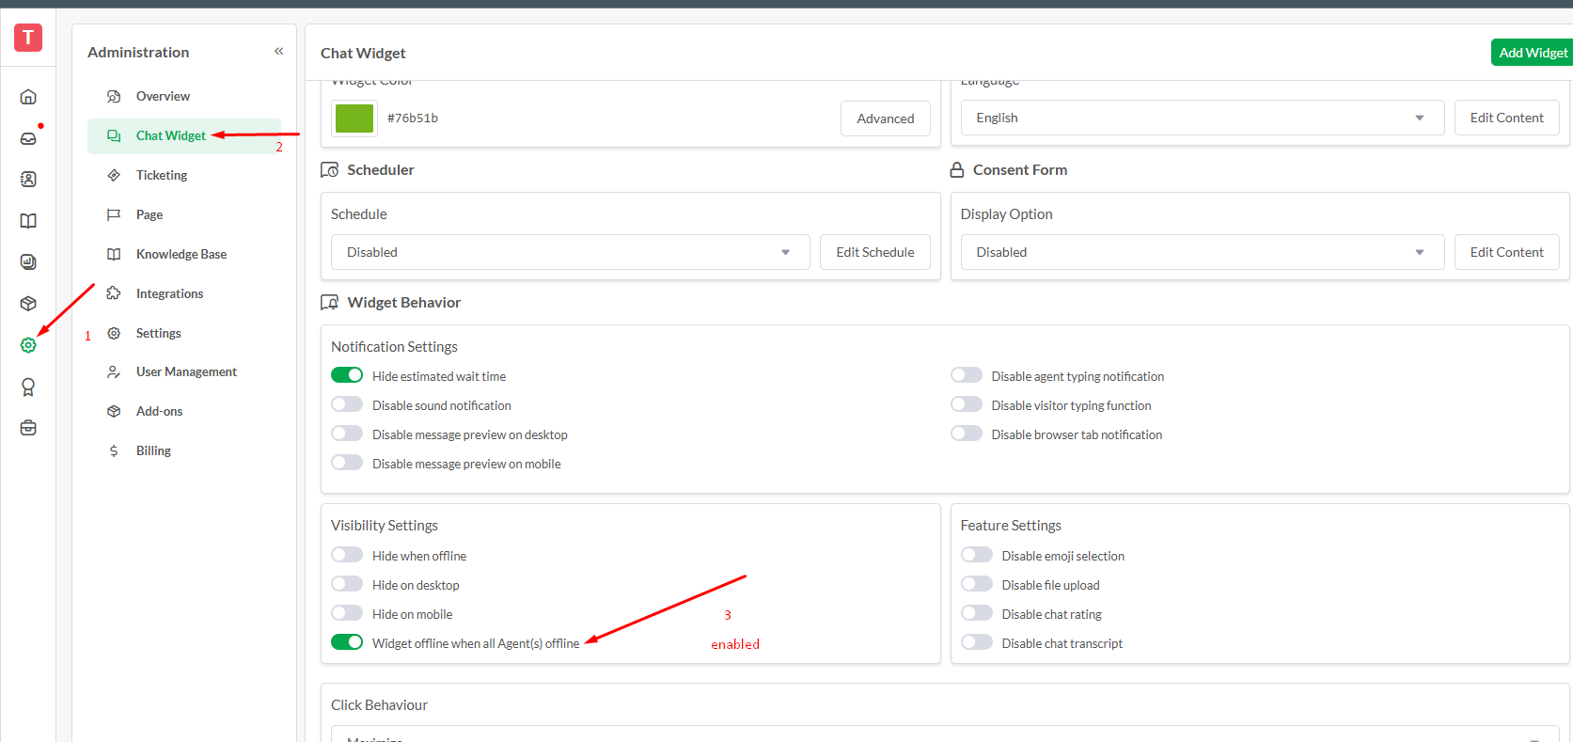
Task: Open the contacts icon in left sidebar
Action: [28, 180]
